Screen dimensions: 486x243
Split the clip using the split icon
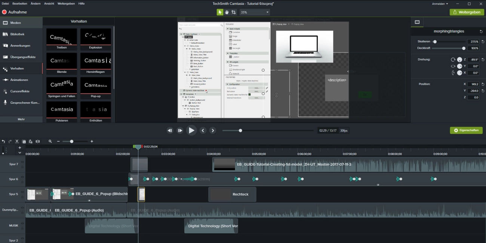[x=38, y=141]
